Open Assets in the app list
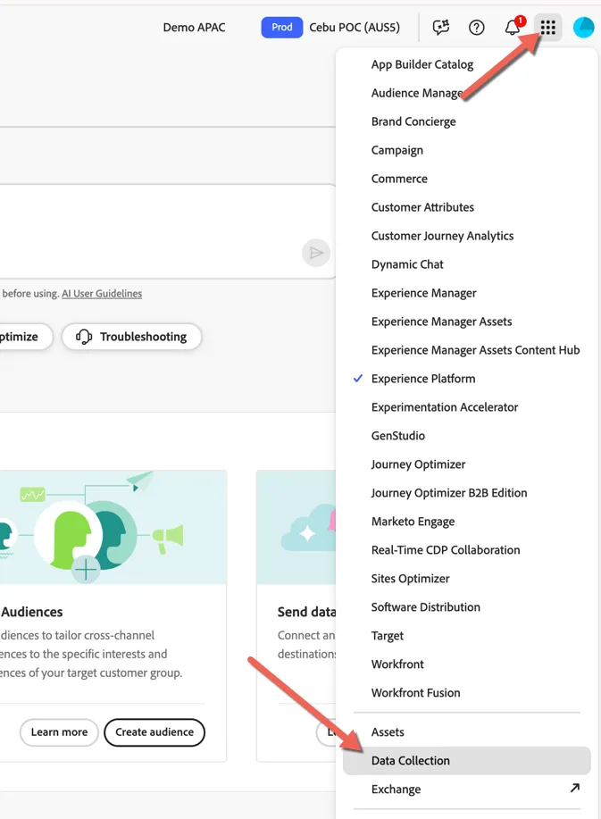601x819 pixels. pyautogui.click(x=388, y=732)
